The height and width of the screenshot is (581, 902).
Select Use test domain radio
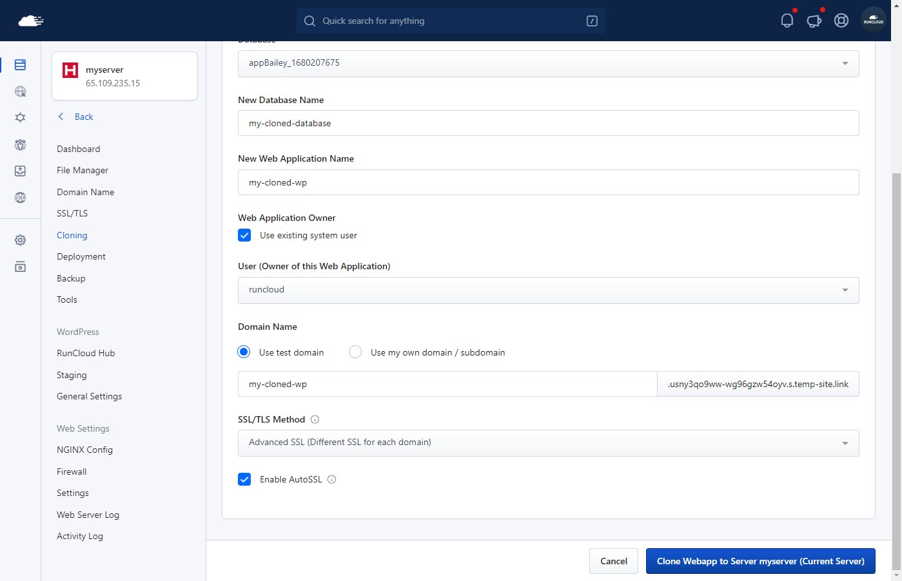pos(244,352)
